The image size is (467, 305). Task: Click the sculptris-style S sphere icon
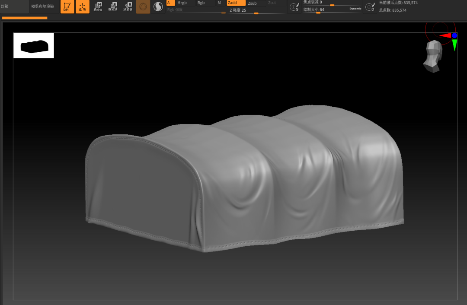click(x=158, y=6)
